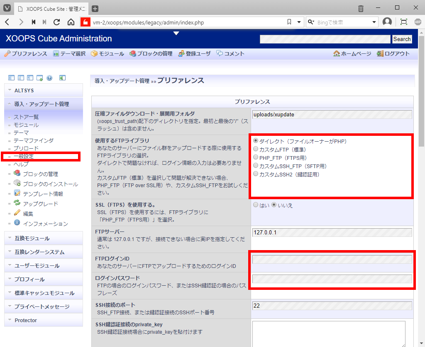The image size is (425, 347).
Task: Focus the FTPサーバー field with 127.0.0.1
Action: 332,232
